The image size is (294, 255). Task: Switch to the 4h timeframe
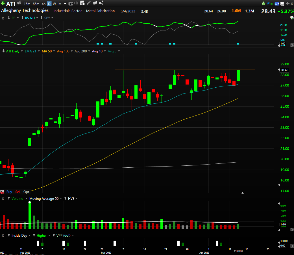click(x=43, y=4)
